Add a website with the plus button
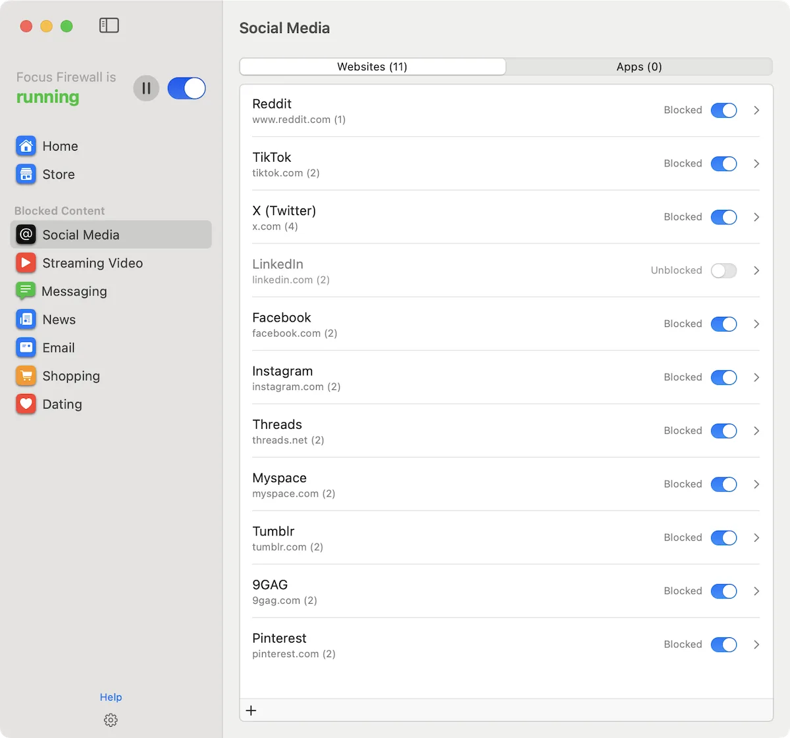 tap(251, 710)
